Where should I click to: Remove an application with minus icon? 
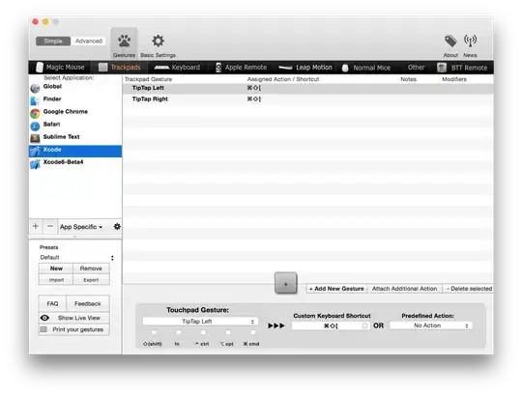(50, 226)
